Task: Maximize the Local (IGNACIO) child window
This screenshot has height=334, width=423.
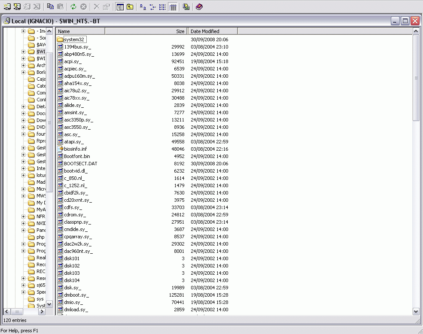Action: click(405, 21)
